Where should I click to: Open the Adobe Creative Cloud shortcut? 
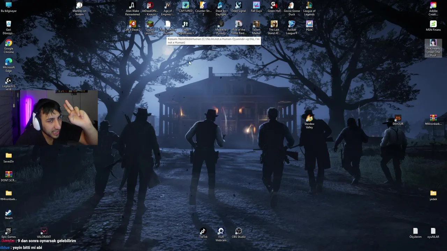pos(433,9)
